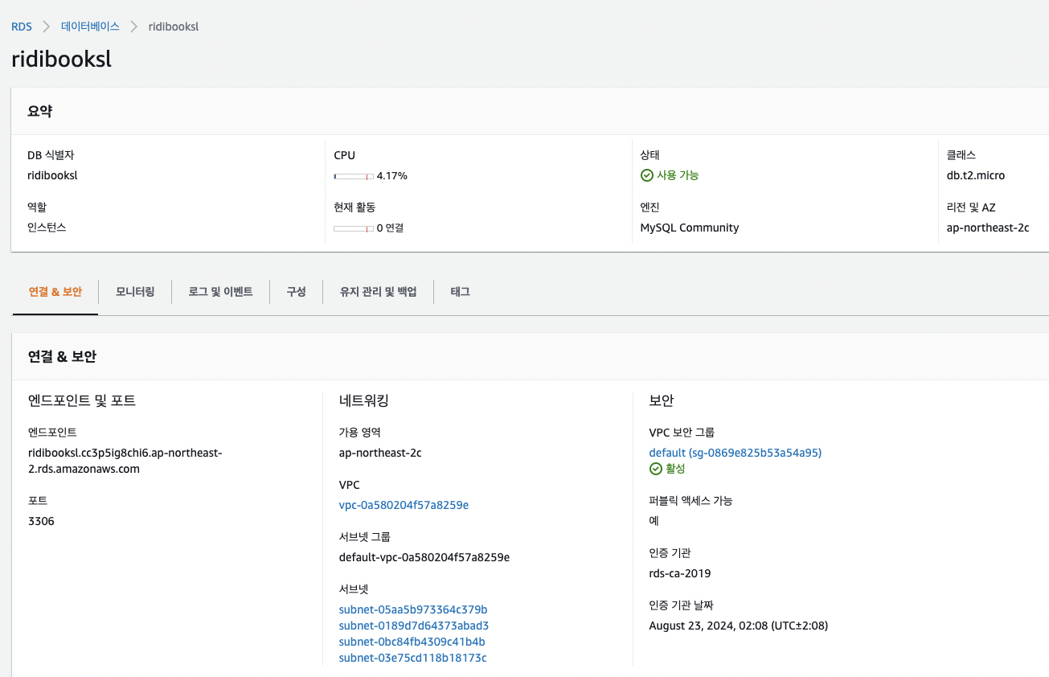Click ap-northeast-2c under 리전 및 AZ
Screen dimensions: 1049x677
[988, 228]
